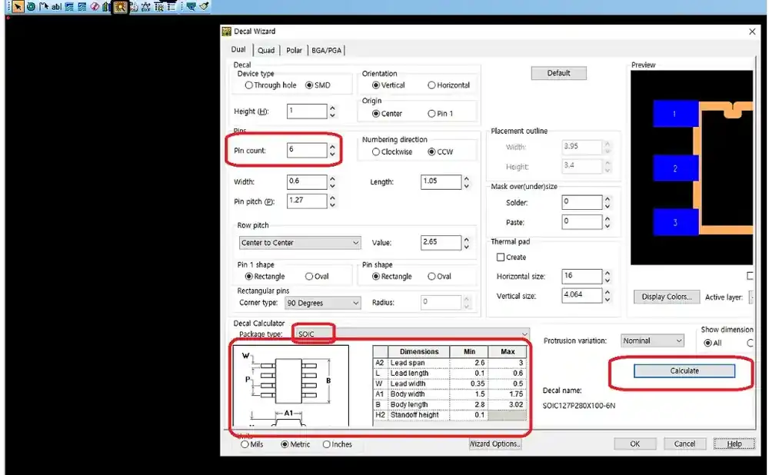This screenshot has height=475, width=769.
Task: Switch units to Mils
Action: tap(245, 444)
